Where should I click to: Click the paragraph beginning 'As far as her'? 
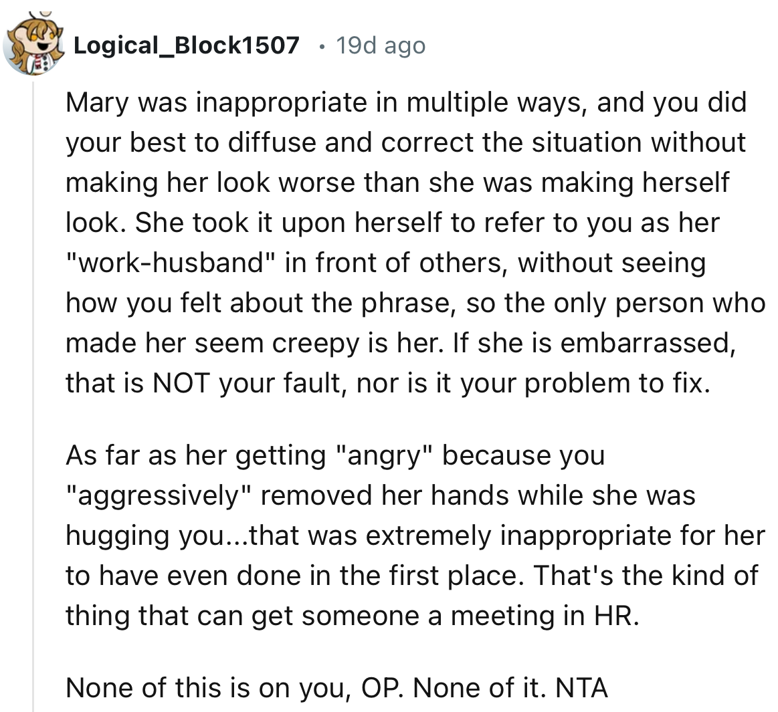pos(401,535)
